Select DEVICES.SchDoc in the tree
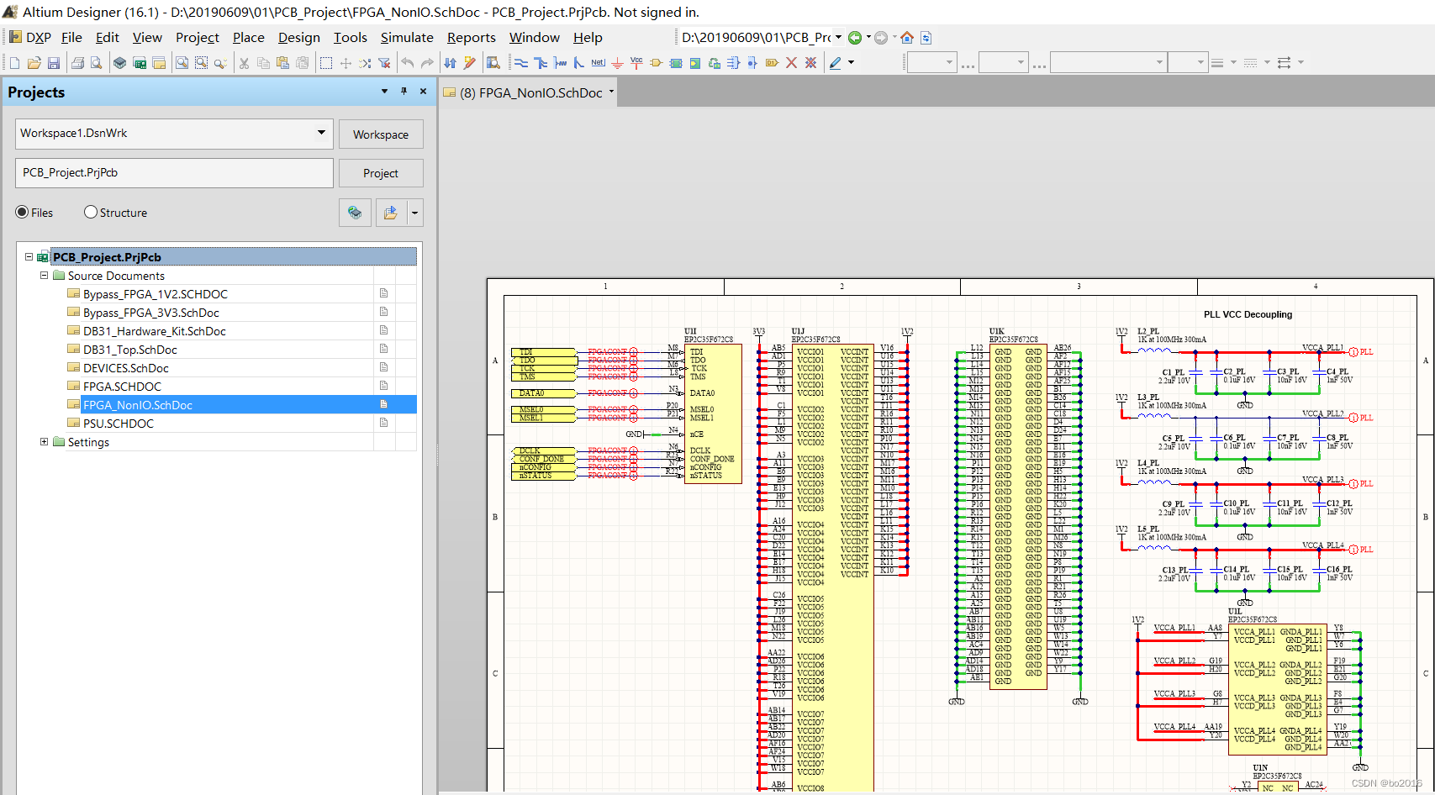Image resolution: width=1435 pixels, height=795 pixels. [x=126, y=368]
